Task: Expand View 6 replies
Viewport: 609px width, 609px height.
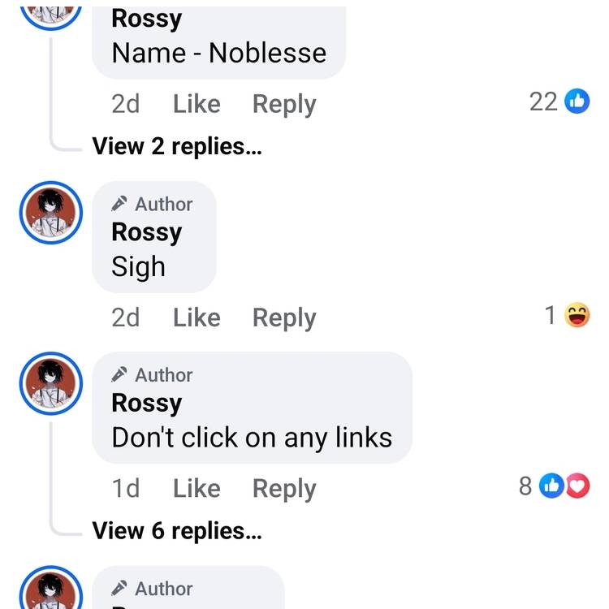Action: (x=177, y=530)
